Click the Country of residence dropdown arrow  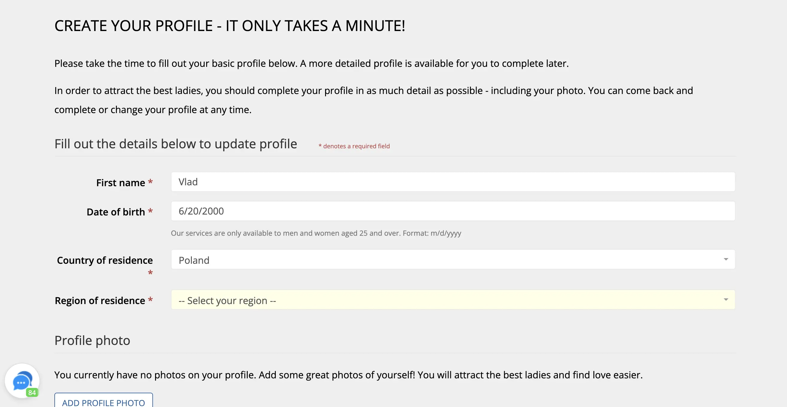click(x=725, y=259)
